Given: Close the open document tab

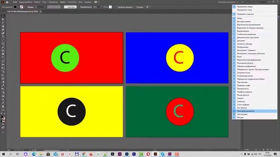Looking at the screenshot, I should [41, 12].
